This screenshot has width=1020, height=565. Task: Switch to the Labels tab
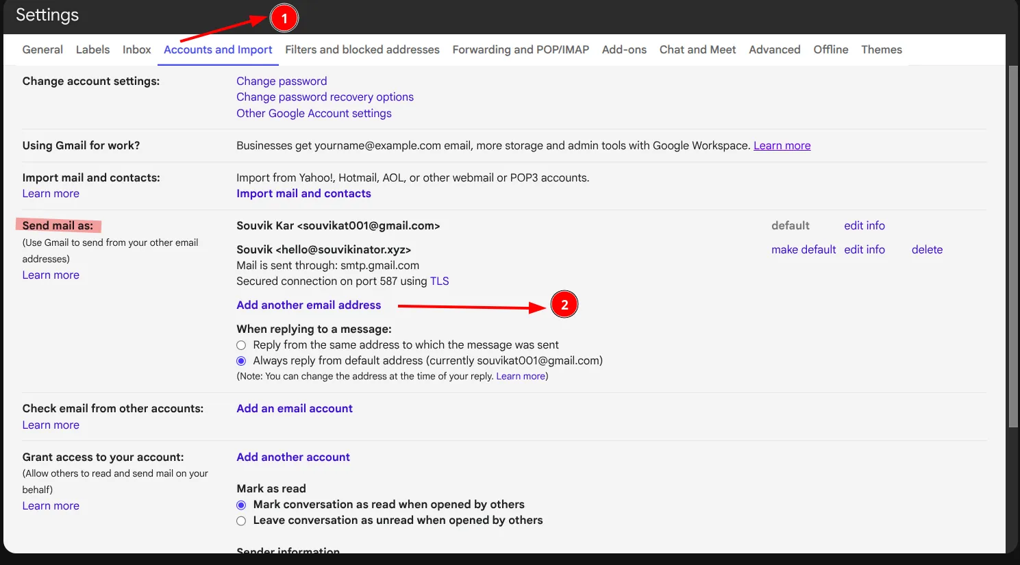[92, 49]
